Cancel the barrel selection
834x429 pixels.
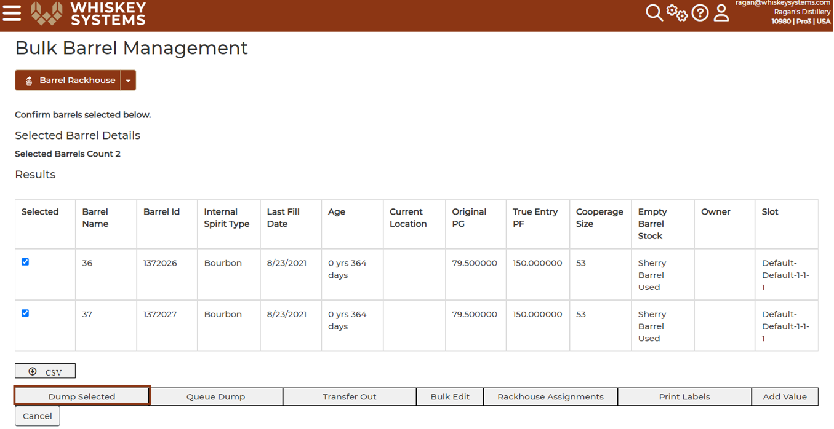37,416
